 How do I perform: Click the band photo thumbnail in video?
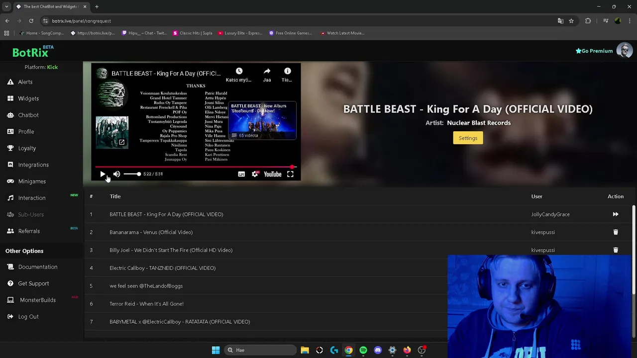pyautogui.click(x=112, y=132)
